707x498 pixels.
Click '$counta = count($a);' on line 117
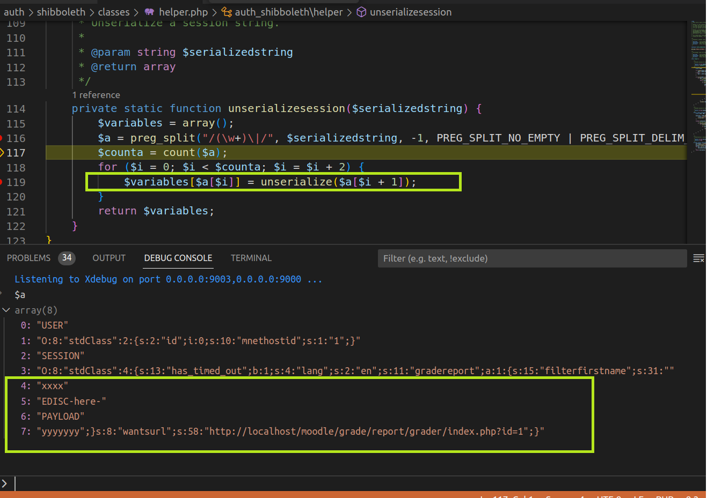(163, 153)
